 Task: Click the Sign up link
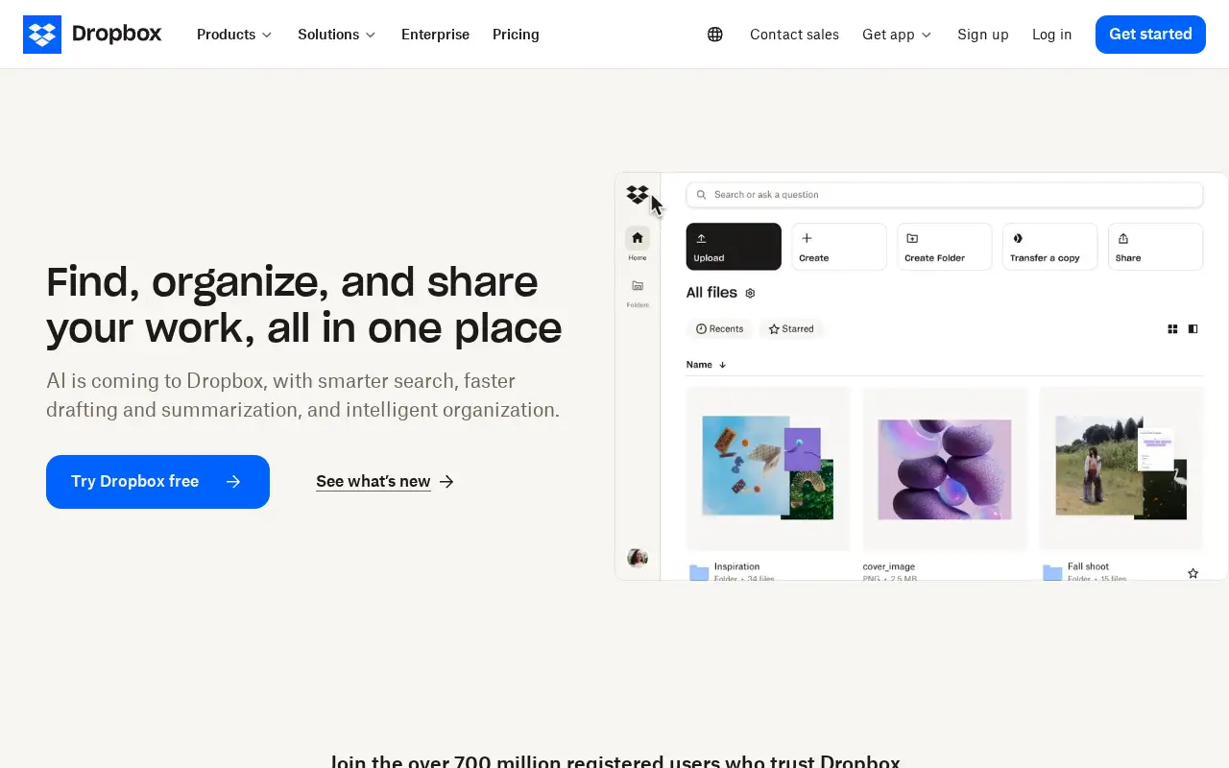coord(982,35)
